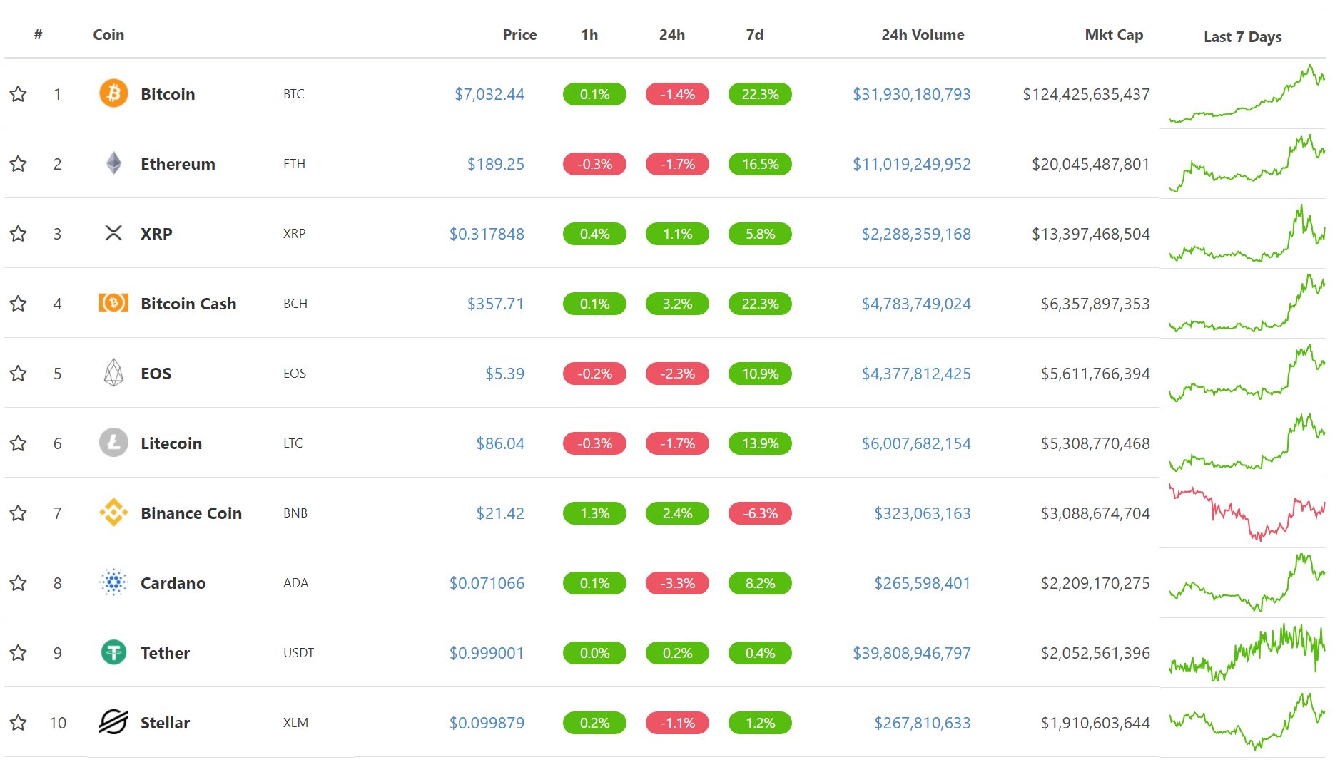Image resolution: width=1340 pixels, height=762 pixels.
Task: Open the EOS coin name link
Action: (156, 374)
